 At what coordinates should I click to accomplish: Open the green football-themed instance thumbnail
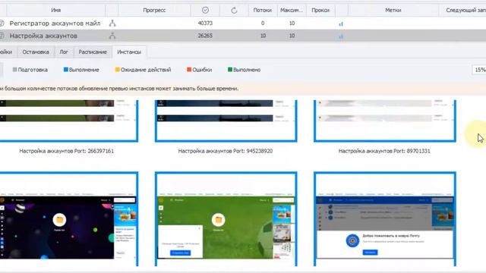coord(226,219)
